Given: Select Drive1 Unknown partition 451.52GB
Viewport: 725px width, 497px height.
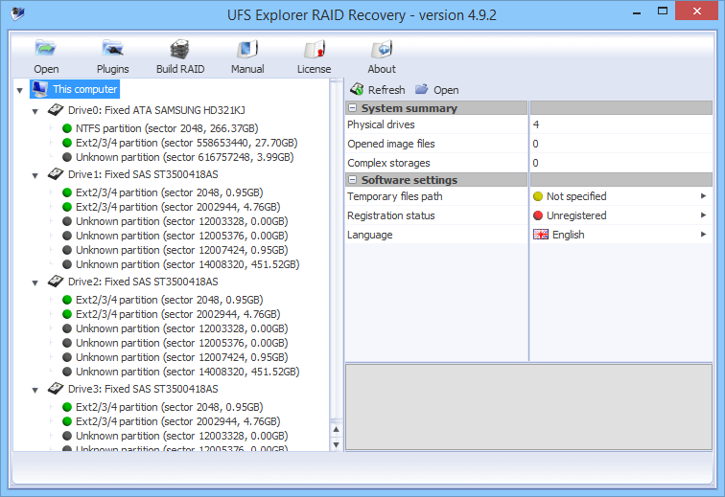Looking at the screenshot, I should (187, 264).
